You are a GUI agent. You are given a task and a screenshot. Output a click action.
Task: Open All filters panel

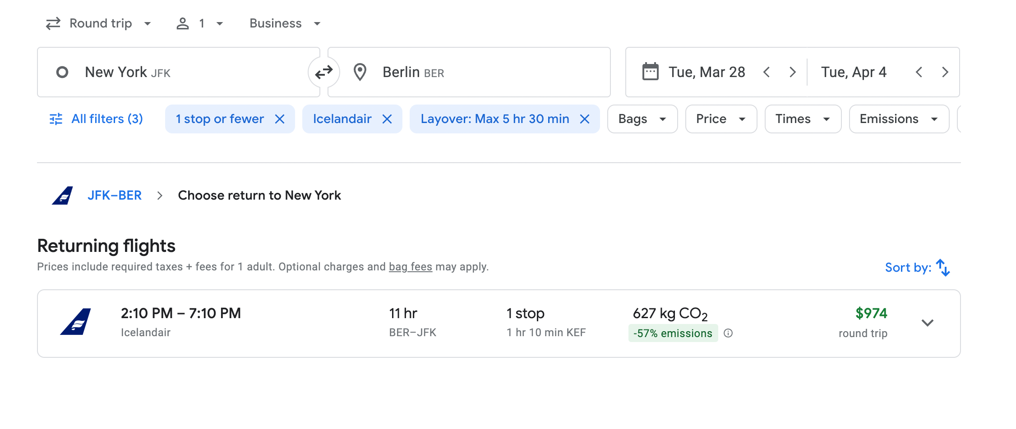[96, 119]
